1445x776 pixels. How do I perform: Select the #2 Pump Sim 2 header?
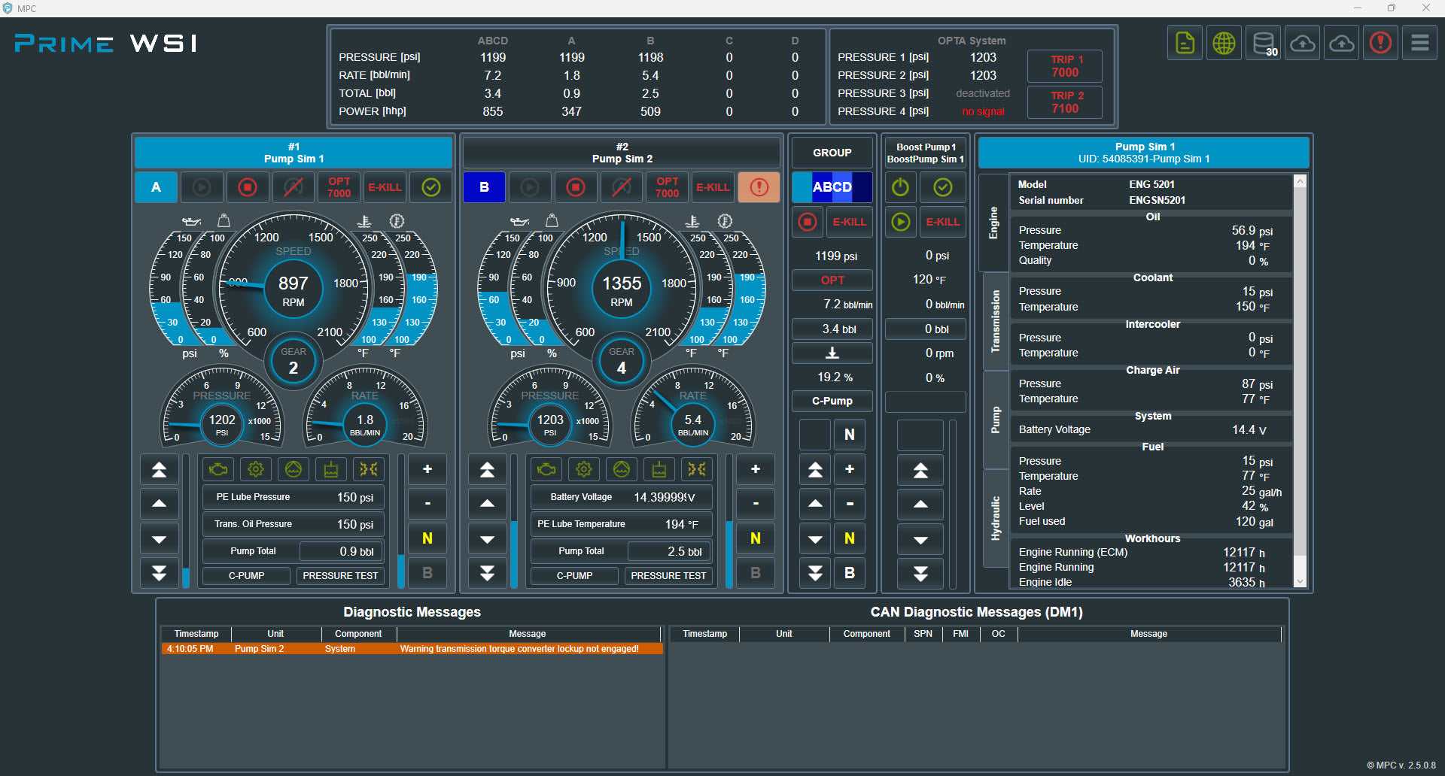[622, 153]
